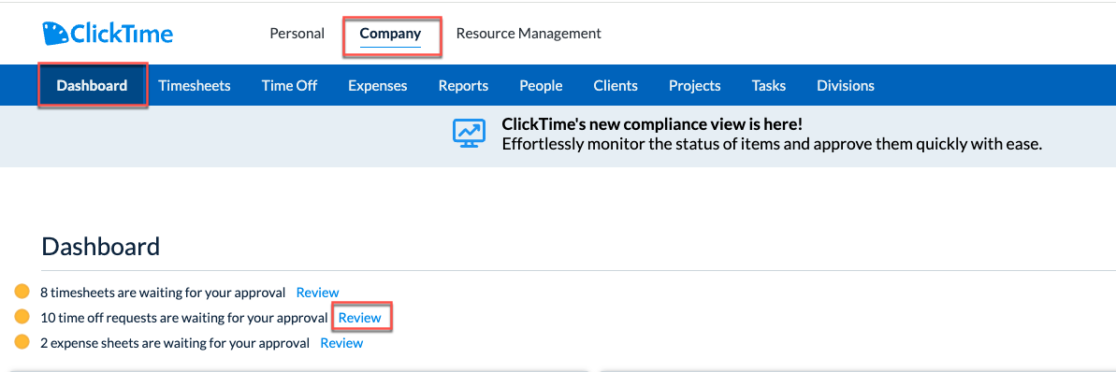Open the Projects tab

(695, 86)
